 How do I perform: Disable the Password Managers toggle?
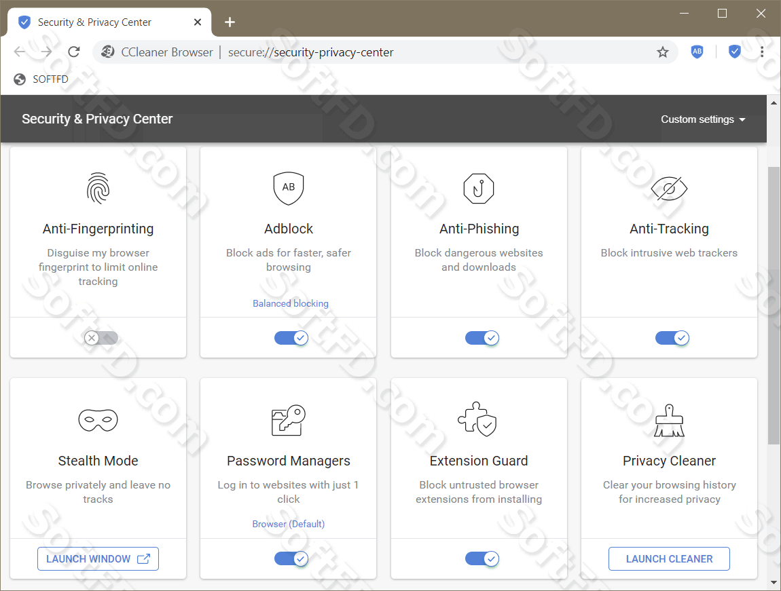coord(291,558)
